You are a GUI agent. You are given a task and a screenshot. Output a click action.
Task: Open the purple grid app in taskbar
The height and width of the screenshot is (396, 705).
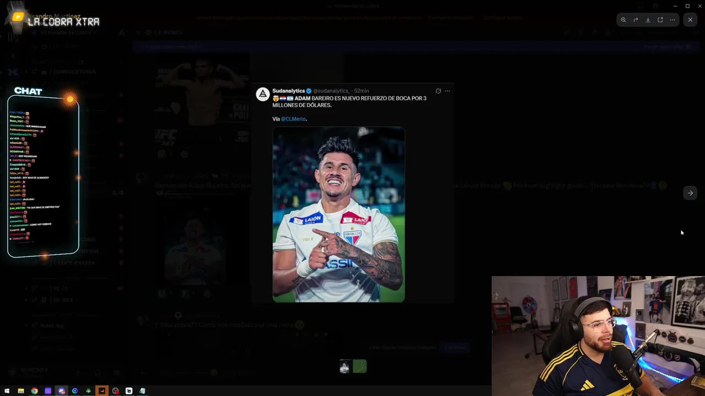(x=48, y=391)
